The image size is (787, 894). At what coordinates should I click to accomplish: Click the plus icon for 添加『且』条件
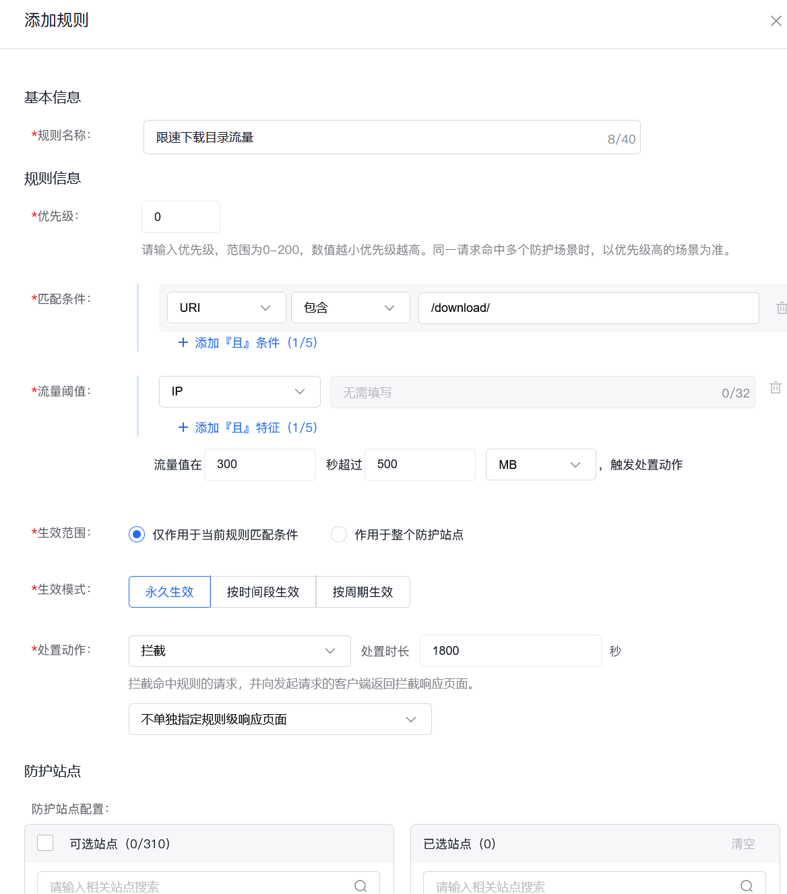click(x=183, y=342)
